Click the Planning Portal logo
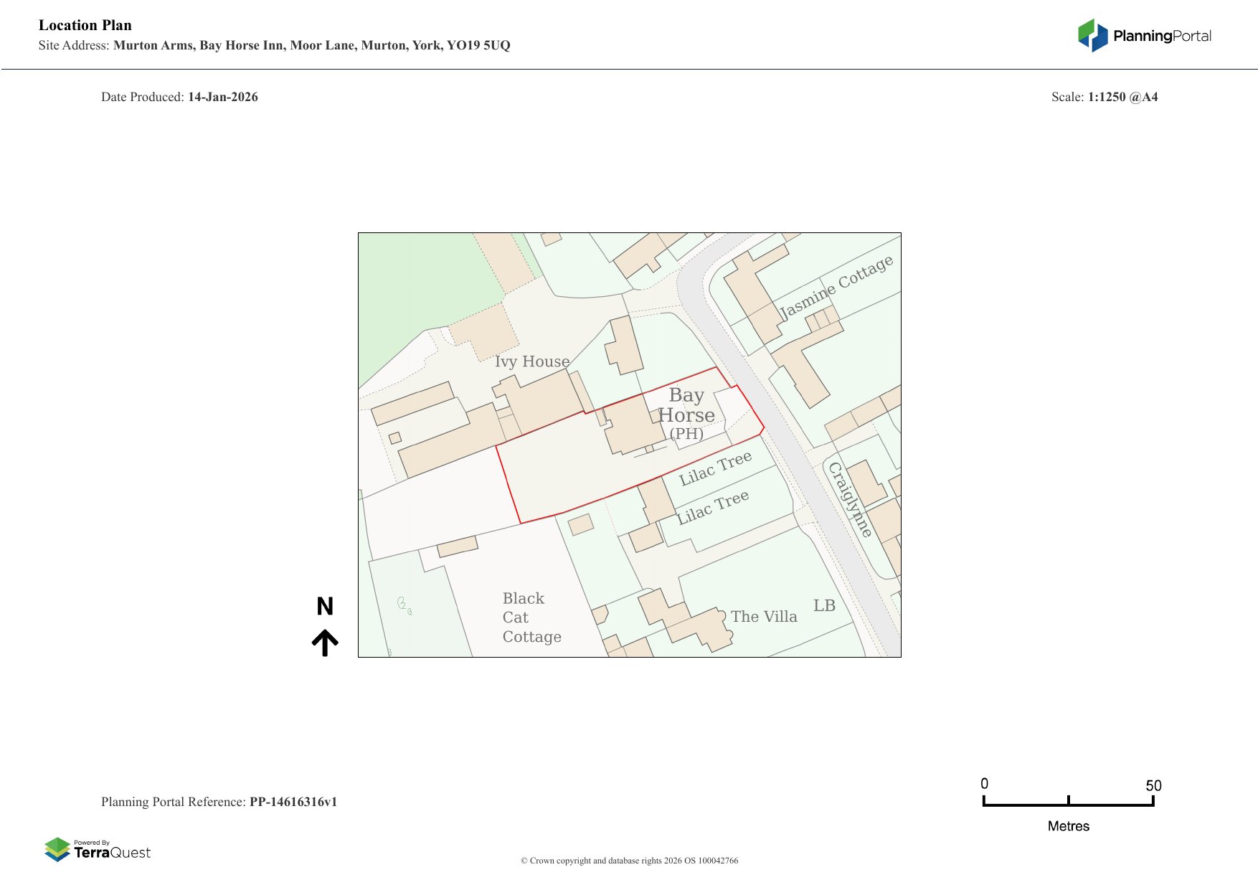 click(1144, 36)
